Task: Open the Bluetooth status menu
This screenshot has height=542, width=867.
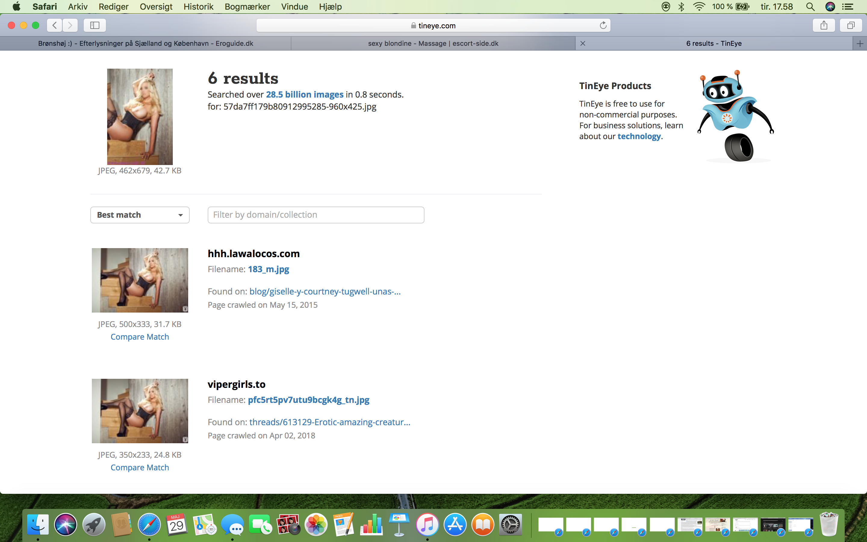Action: pyautogui.click(x=681, y=6)
